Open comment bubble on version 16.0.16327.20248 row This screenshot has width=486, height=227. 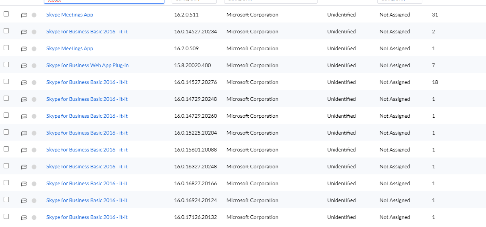point(24,167)
